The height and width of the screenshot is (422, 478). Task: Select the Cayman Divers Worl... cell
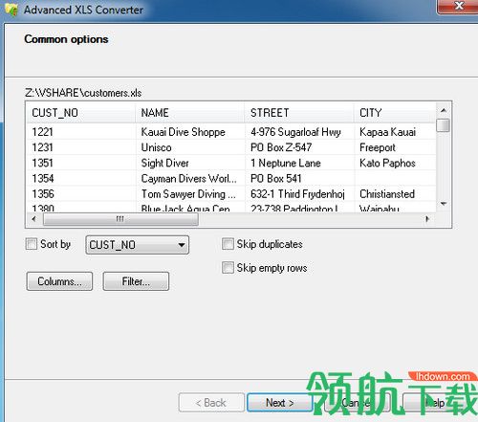click(x=190, y=178)
